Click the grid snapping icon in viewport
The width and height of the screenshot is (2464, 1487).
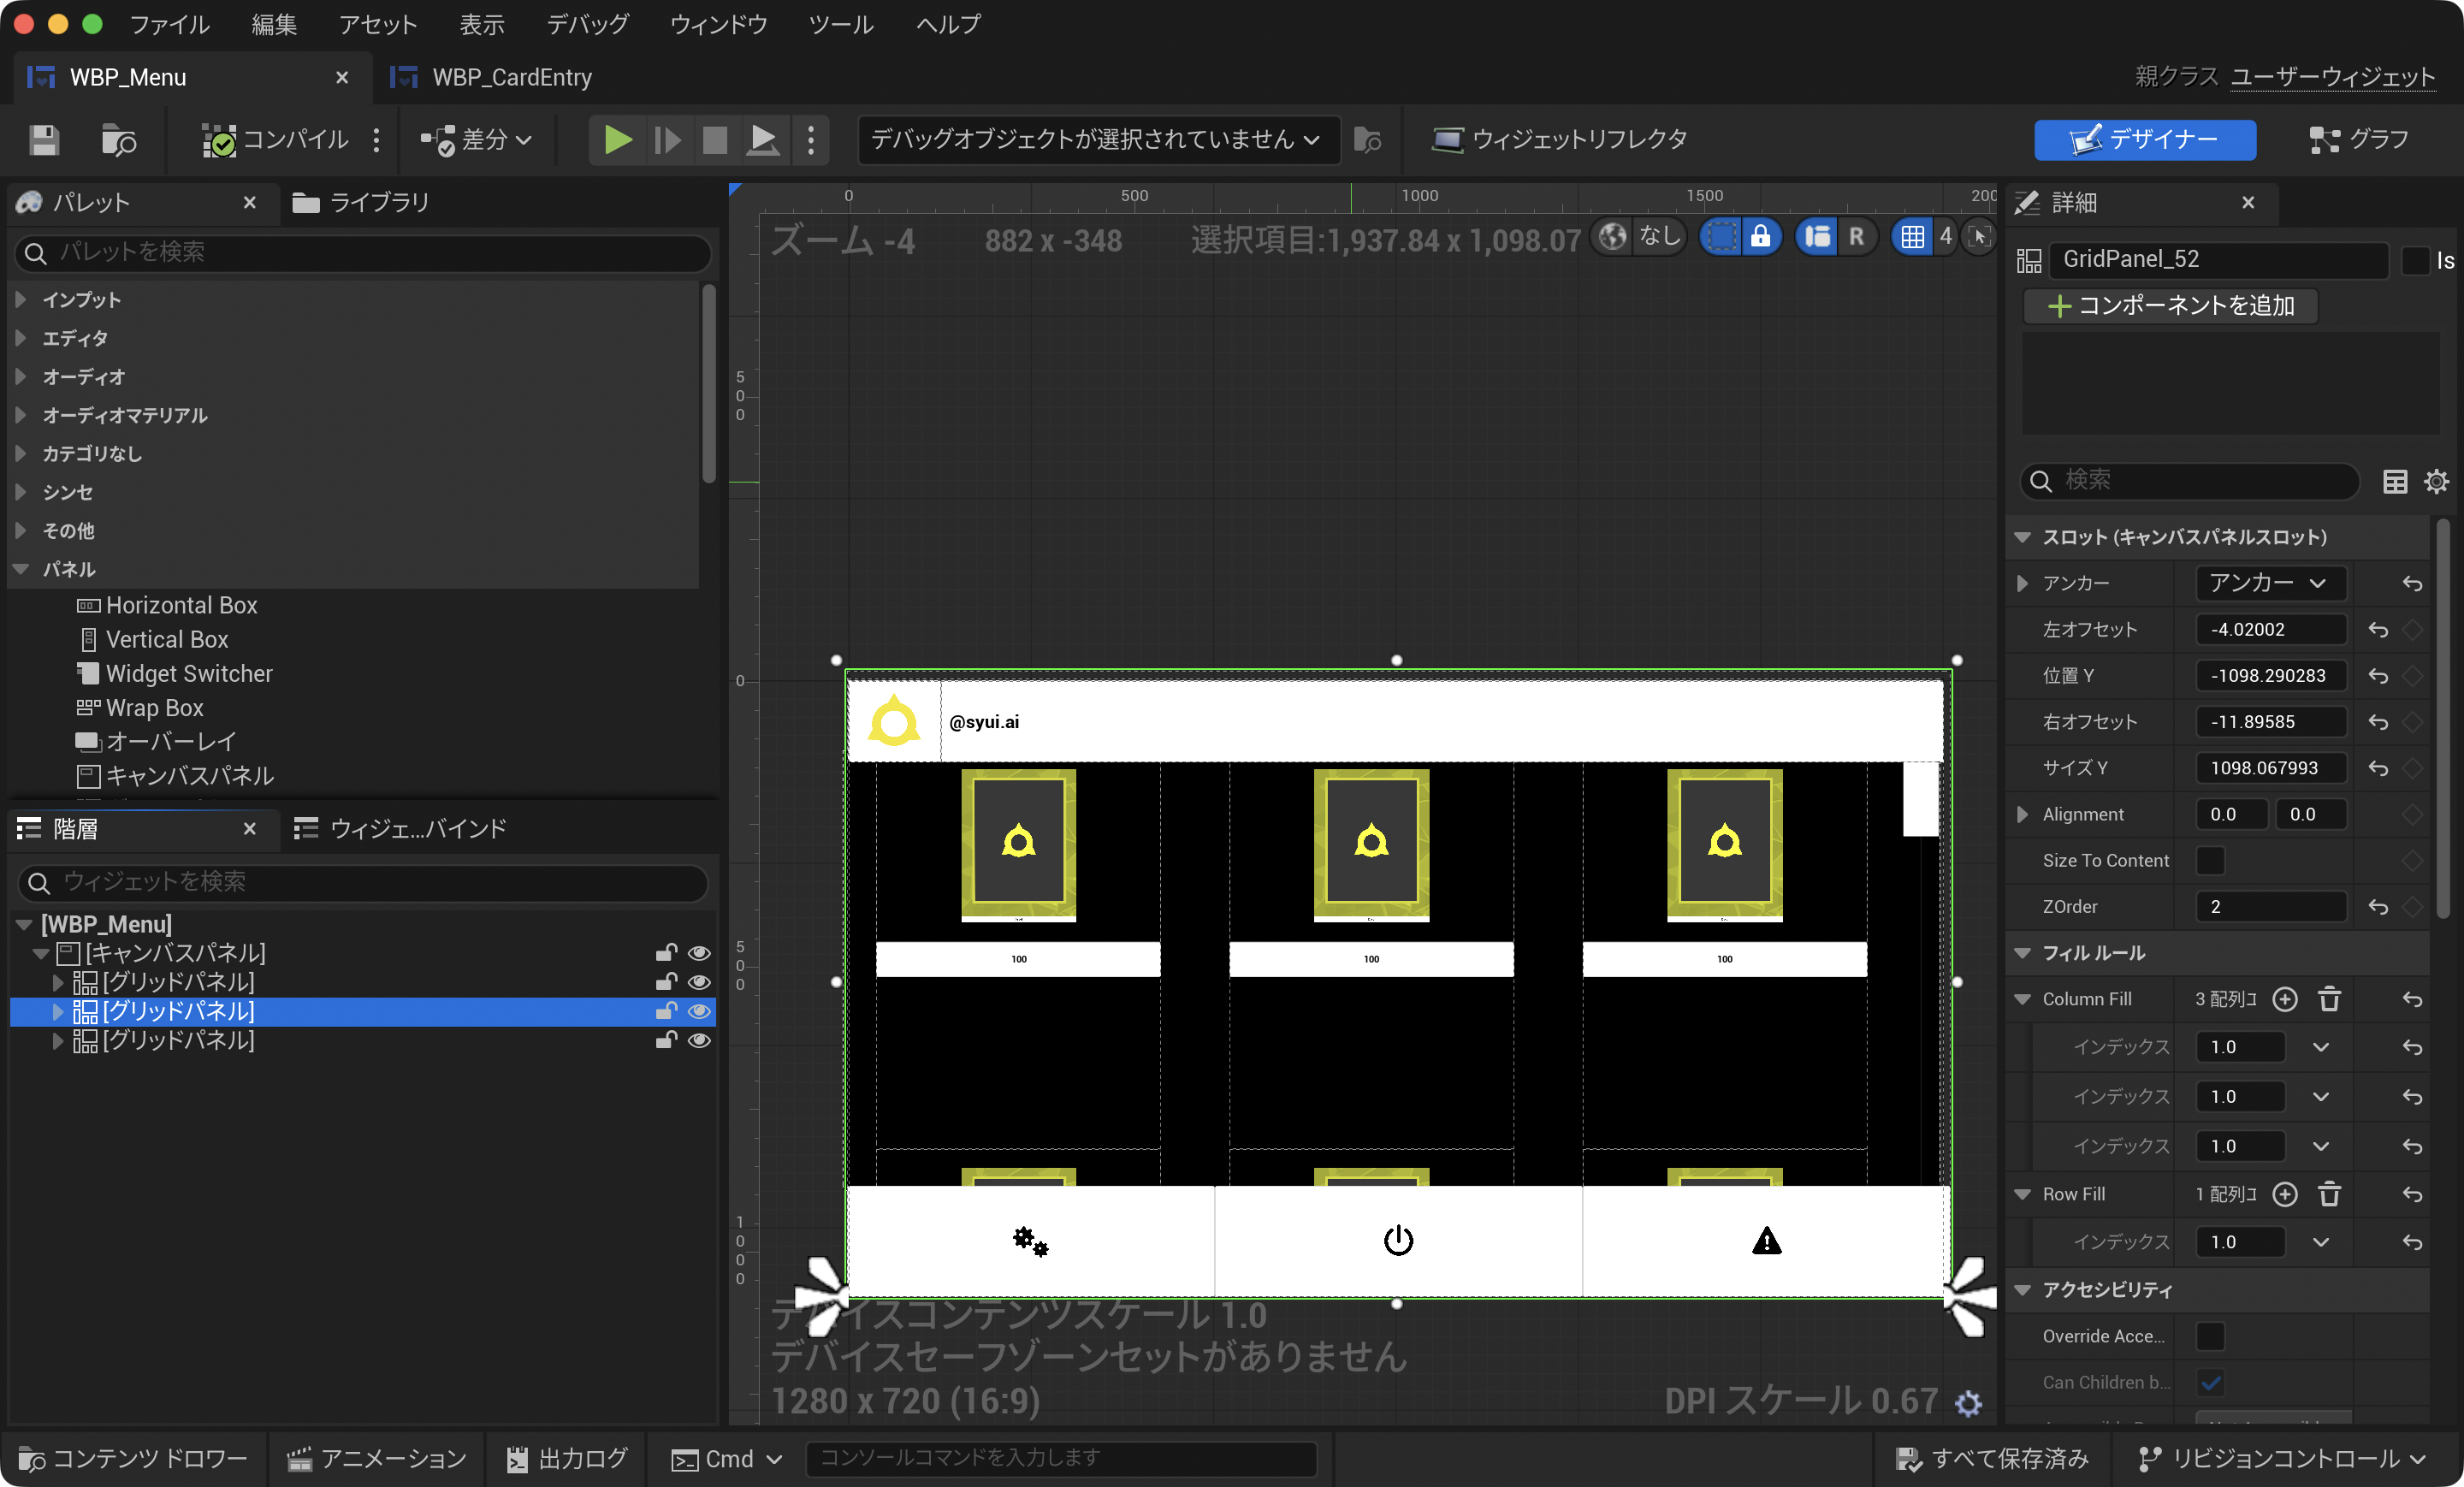1912,237
